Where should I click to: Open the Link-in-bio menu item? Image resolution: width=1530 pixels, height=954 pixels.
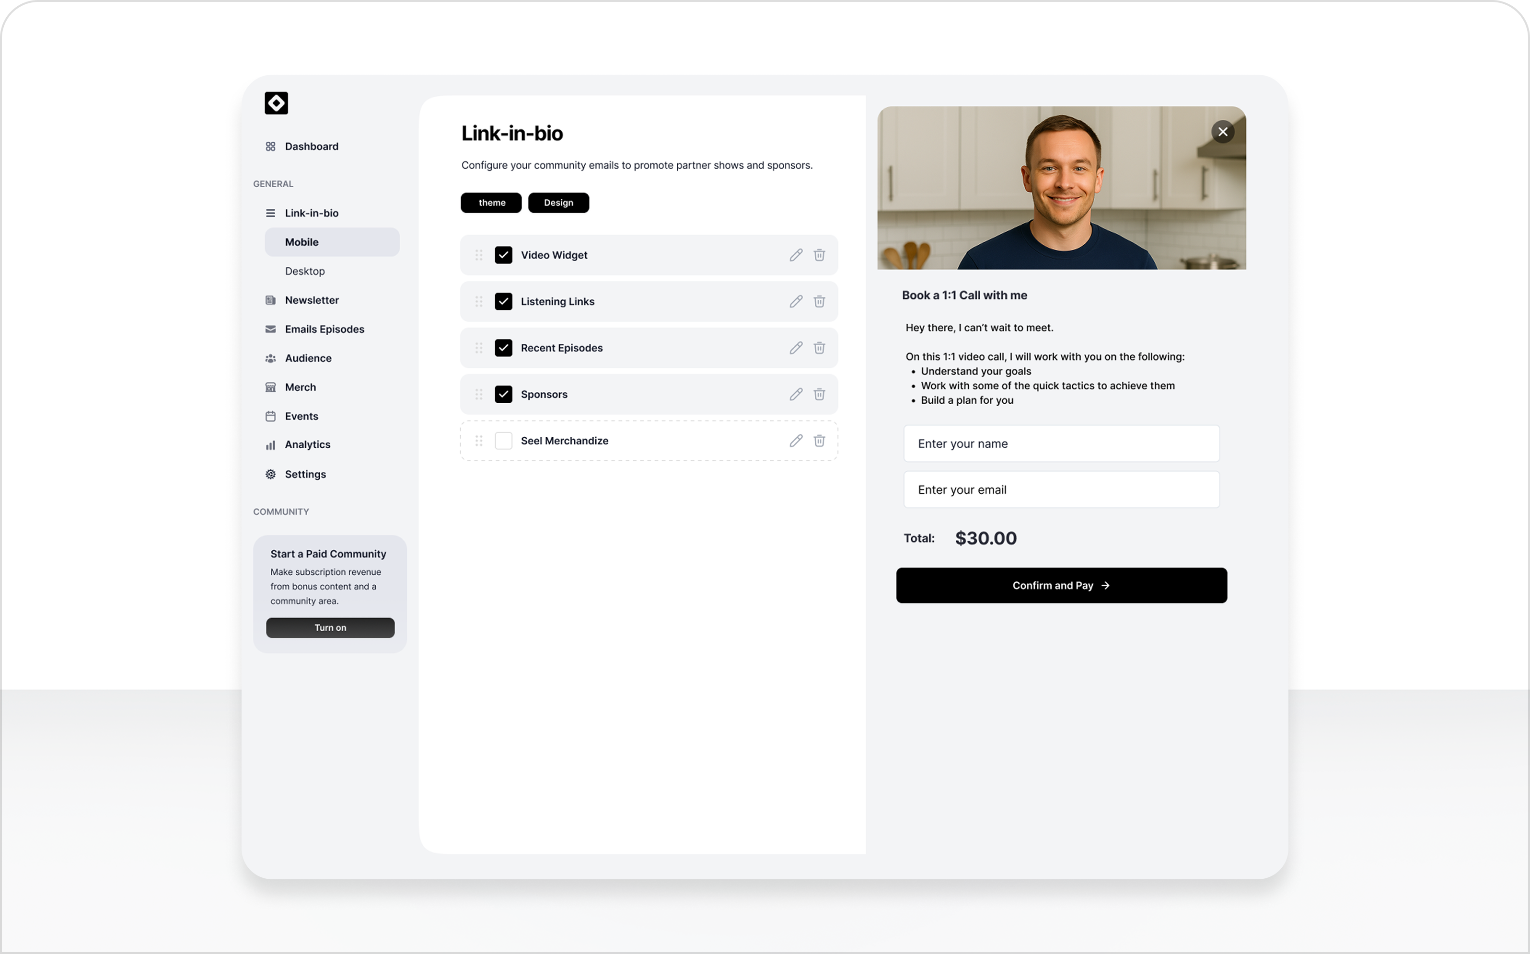311,213
